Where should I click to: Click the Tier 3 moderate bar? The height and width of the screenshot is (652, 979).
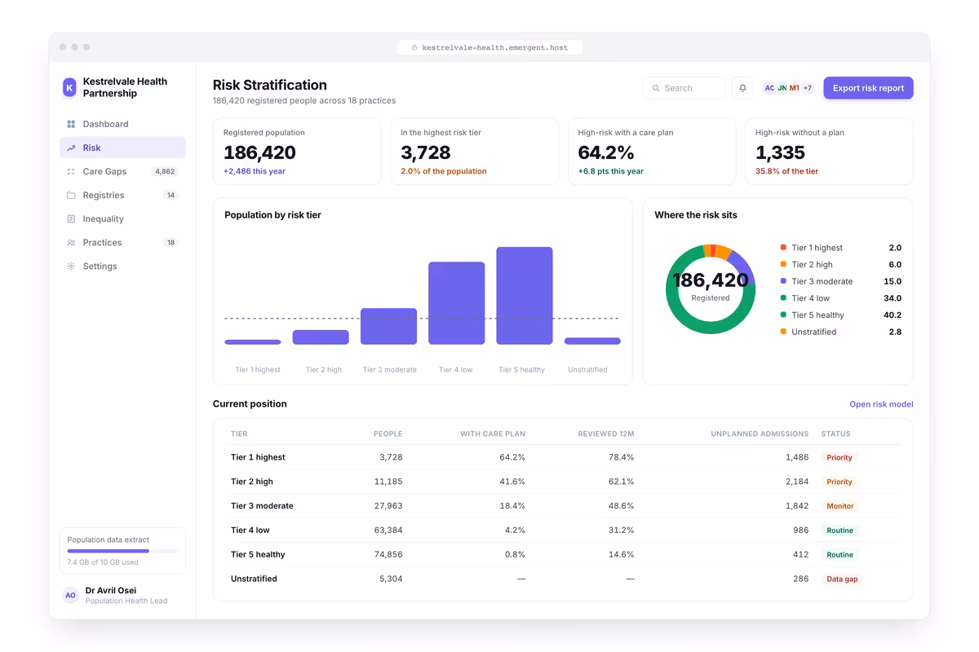[x=388, y=326]
